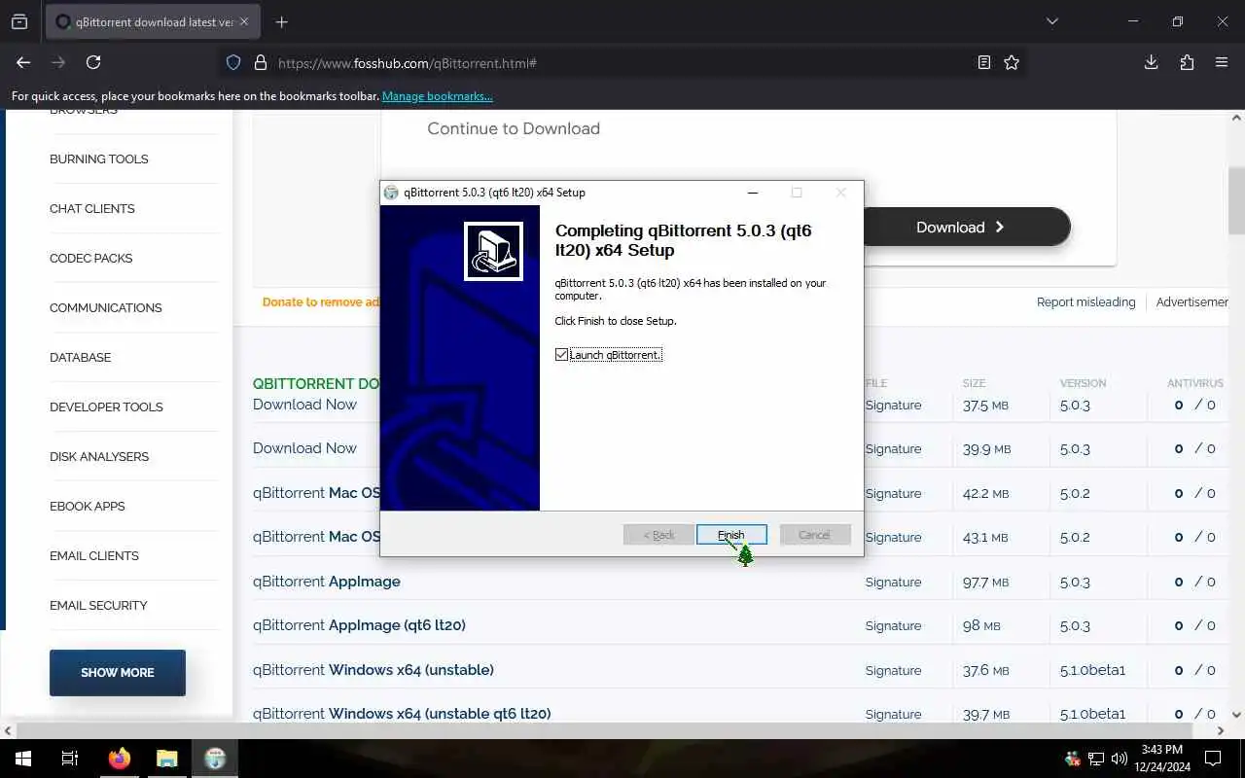Screen dimensions: 1245x778
Task: Download qBittorrent Windows x64 (unstable qt6 lt20)
Action: [x=402, y=714]
